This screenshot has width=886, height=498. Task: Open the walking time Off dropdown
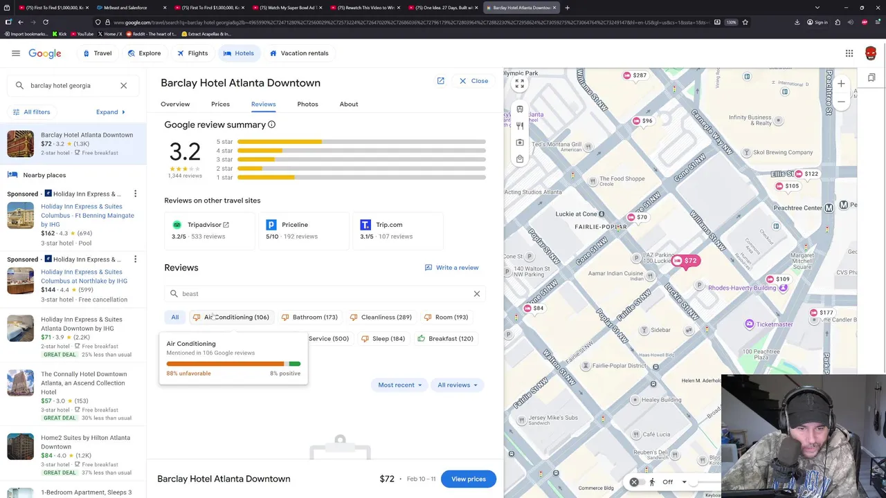(x=675, y=482)
